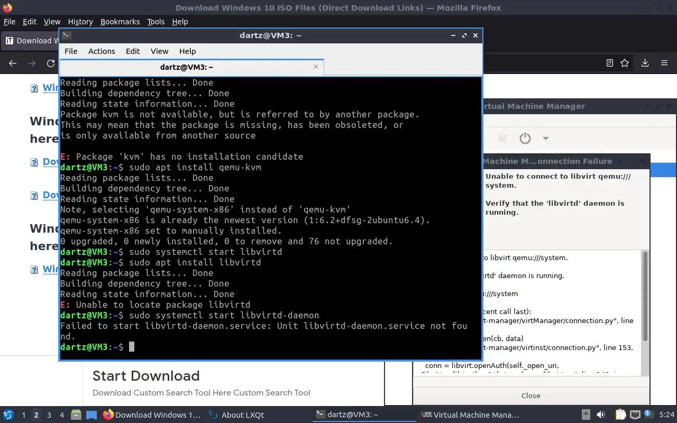Click the disabled Firefox forward arrow
The height and width of the screenshot is (423, 677).
point(32,63)
